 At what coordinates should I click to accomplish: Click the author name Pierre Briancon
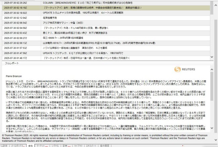pyautogui.click(x=14, y=76)
